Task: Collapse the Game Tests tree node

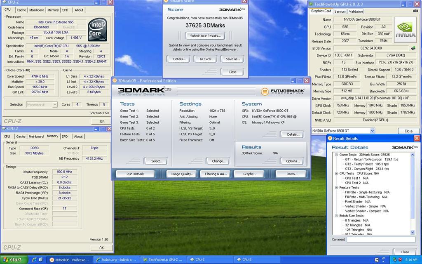Action: pos(336,155)
